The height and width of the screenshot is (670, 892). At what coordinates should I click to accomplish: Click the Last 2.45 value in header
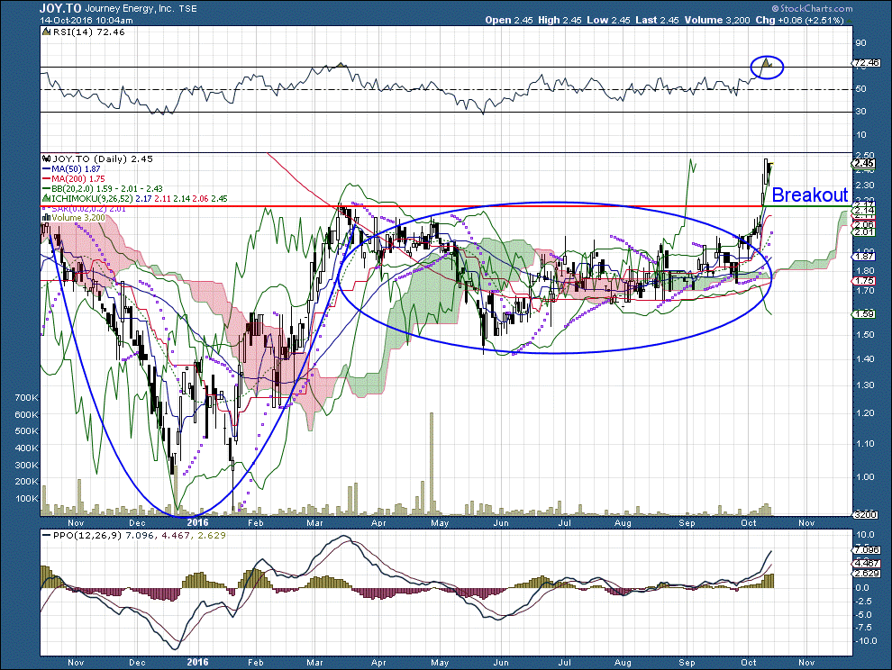657,21
